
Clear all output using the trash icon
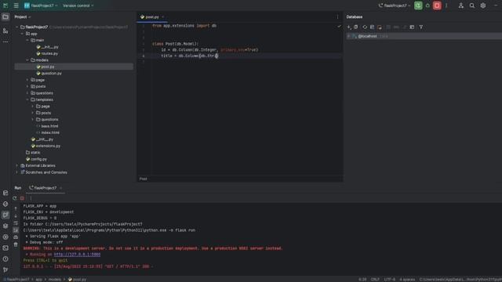coord(16,244)
